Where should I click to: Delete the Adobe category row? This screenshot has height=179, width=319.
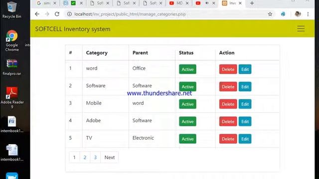pyautogui.click(x=228, y=121)
